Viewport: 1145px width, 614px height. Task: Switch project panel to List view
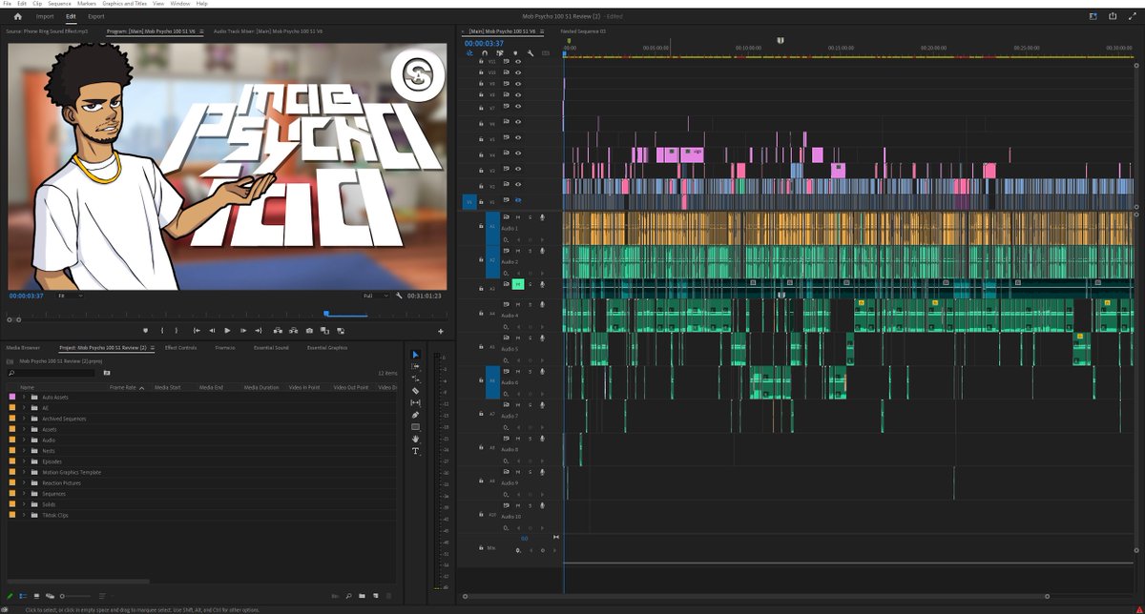pos(23,596)
